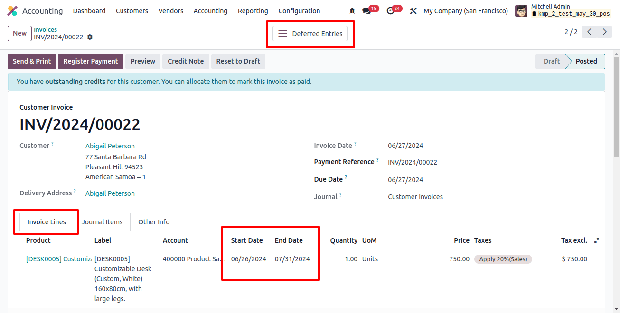Image resolution: width=620 pixels, height=313 pixels.
Task: Click the Taxes column header
Action: (x=483, y=240)
